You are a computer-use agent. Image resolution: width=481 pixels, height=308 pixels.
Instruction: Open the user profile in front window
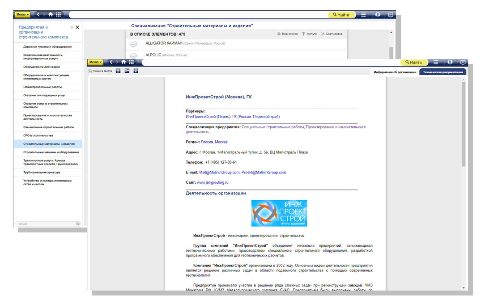pyautogui.click(x=450, y=62)
